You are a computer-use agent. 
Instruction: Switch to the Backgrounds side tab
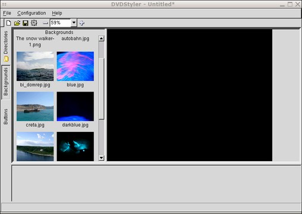(x=5, y=81)
